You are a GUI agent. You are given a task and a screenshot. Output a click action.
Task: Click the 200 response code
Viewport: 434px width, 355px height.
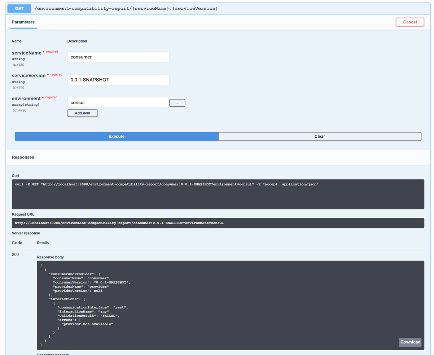point(15,254)
